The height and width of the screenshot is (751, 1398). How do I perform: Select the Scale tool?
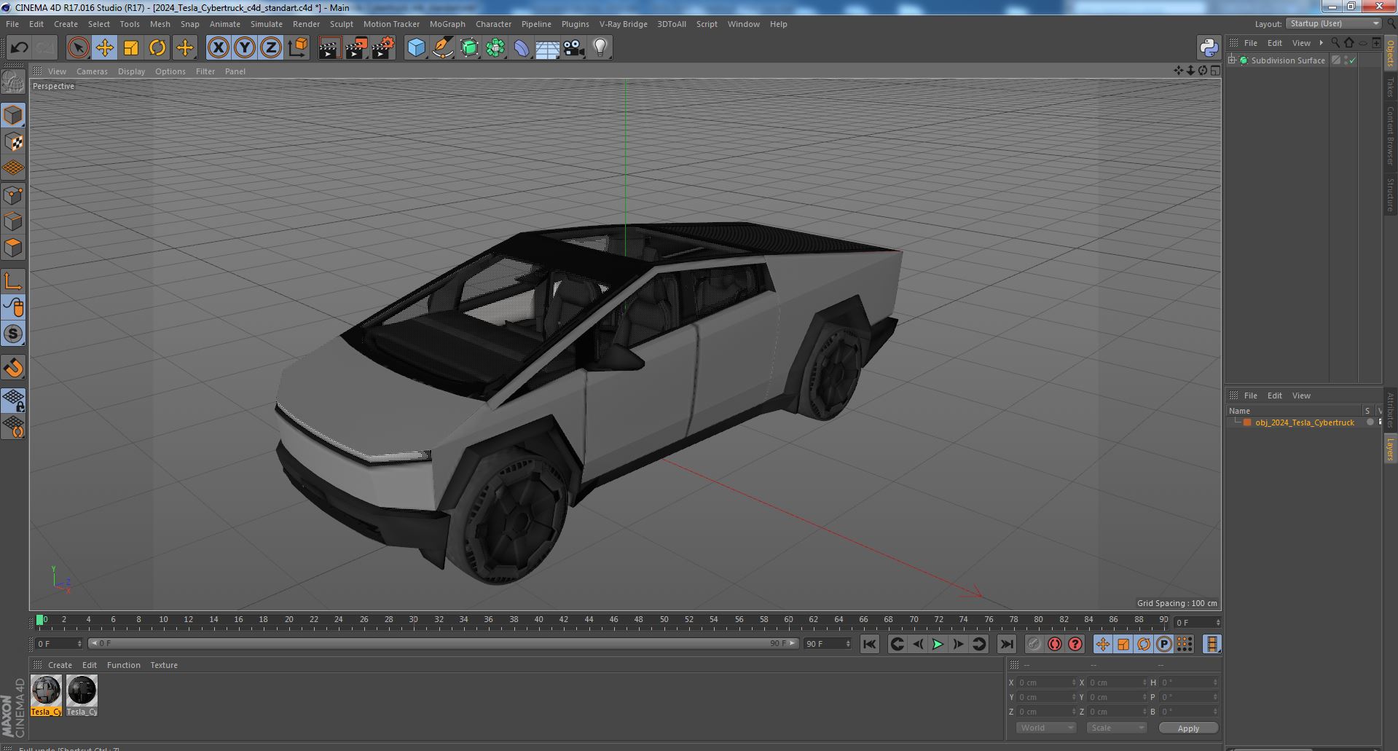coord(131,48)
